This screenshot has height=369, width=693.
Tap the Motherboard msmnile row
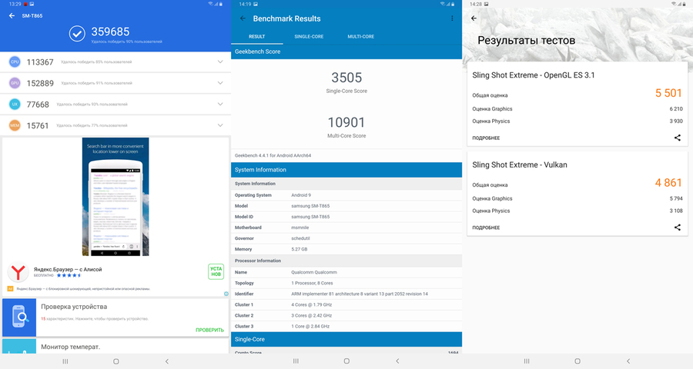coord(346,228)
